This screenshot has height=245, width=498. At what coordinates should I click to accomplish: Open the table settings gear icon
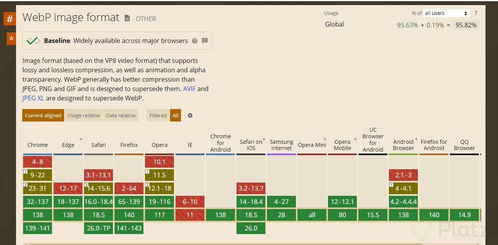190,115
